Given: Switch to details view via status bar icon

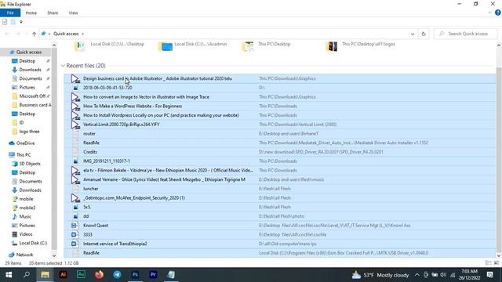Looking at the screenshot, I should point(488,263).
